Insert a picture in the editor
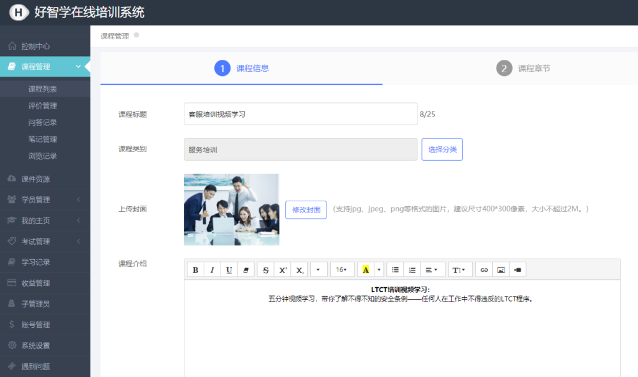This screenshot has width=638, height=377. click(501, 270)
